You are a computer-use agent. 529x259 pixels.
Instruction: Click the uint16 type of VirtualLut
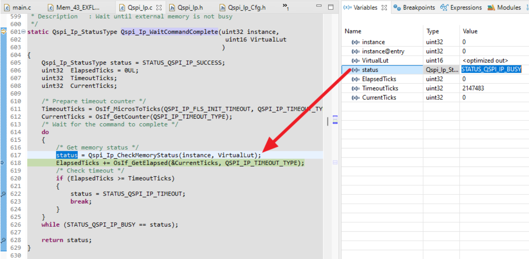click(434, 60)
